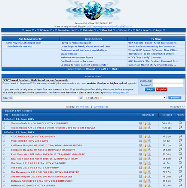This screenshot has height=188, width=187.
Task: Switch theme to Original
Action: (91, 69)
